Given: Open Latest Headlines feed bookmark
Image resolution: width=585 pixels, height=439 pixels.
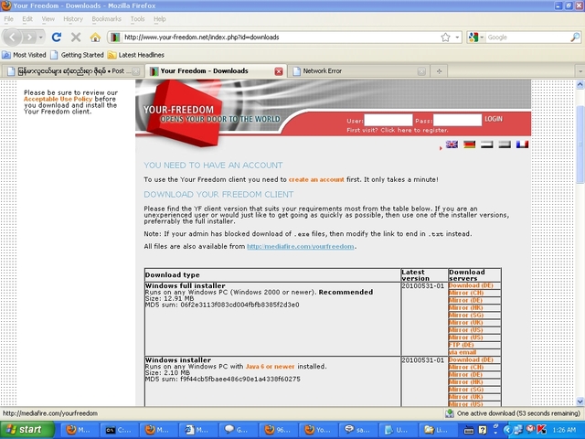Looking at the screenshot, I should [x=136, y=55].
